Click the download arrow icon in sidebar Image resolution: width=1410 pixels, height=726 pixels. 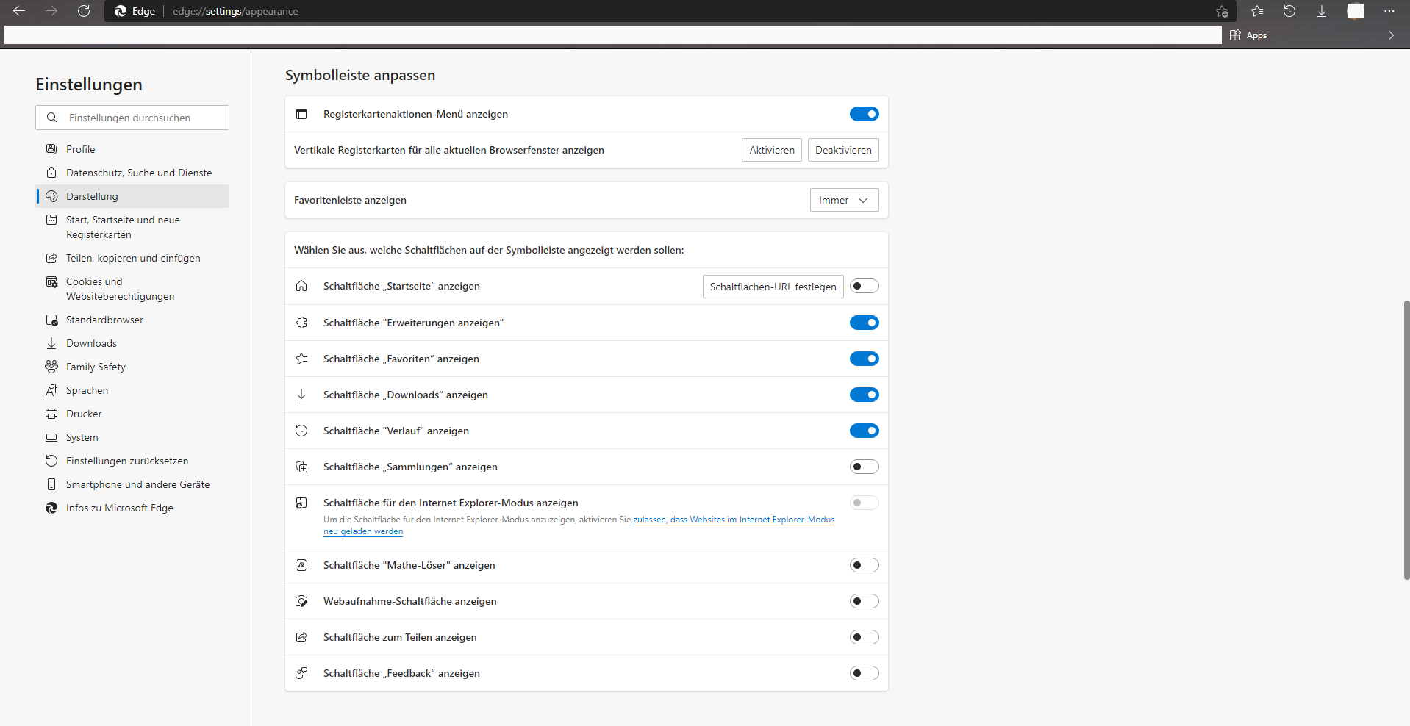coord(51,343)
